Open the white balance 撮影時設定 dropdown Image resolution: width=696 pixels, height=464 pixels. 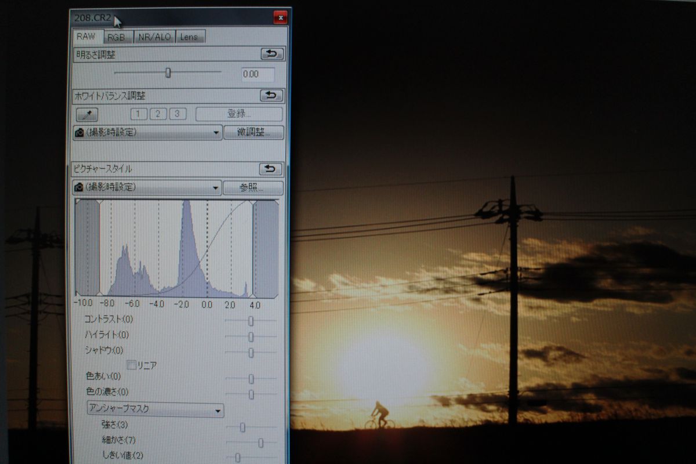click(147, 132)
